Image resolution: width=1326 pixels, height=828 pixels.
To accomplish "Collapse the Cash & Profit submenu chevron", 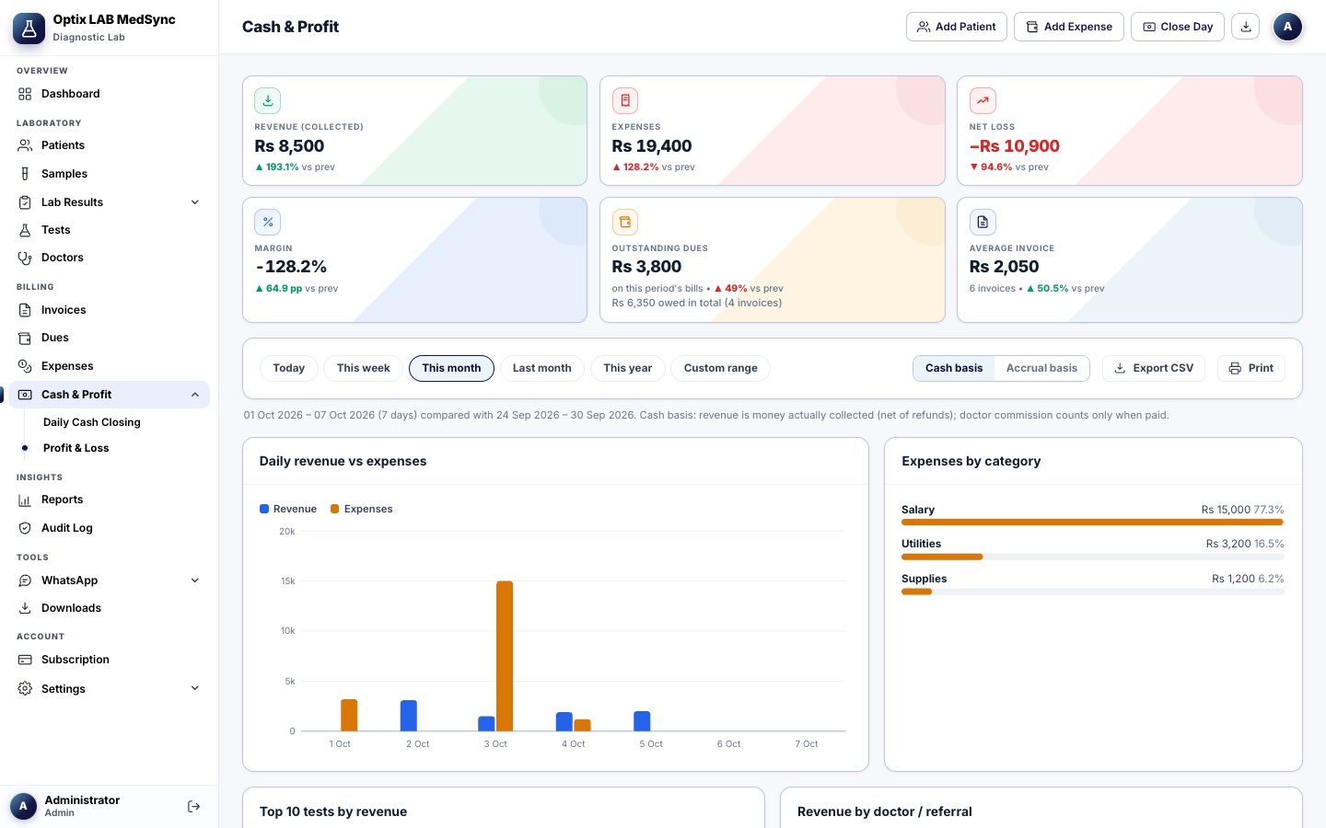I will [x=195, y=395].
